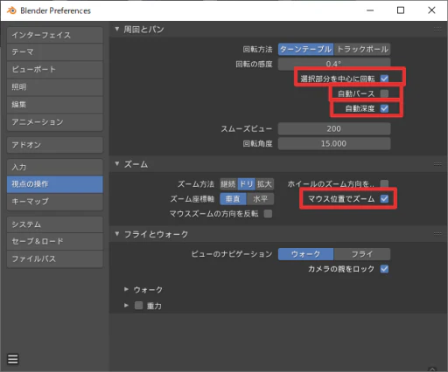Viewport: 448px width, 372px height.
Task: Click the 回転の感度 value field
Action: coord(334,64)
